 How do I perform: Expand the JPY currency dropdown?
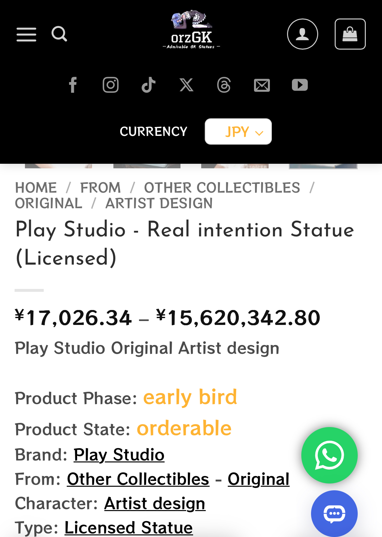[x=238, y=132]
